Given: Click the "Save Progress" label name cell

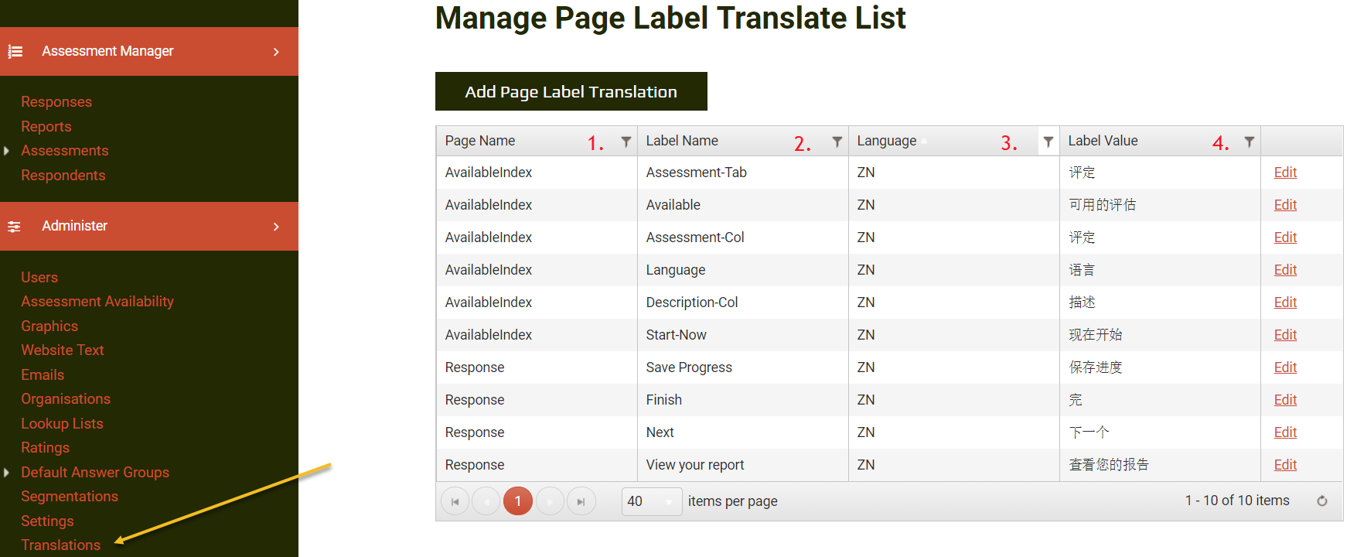Looking at the screenshot, I should 743,367.
